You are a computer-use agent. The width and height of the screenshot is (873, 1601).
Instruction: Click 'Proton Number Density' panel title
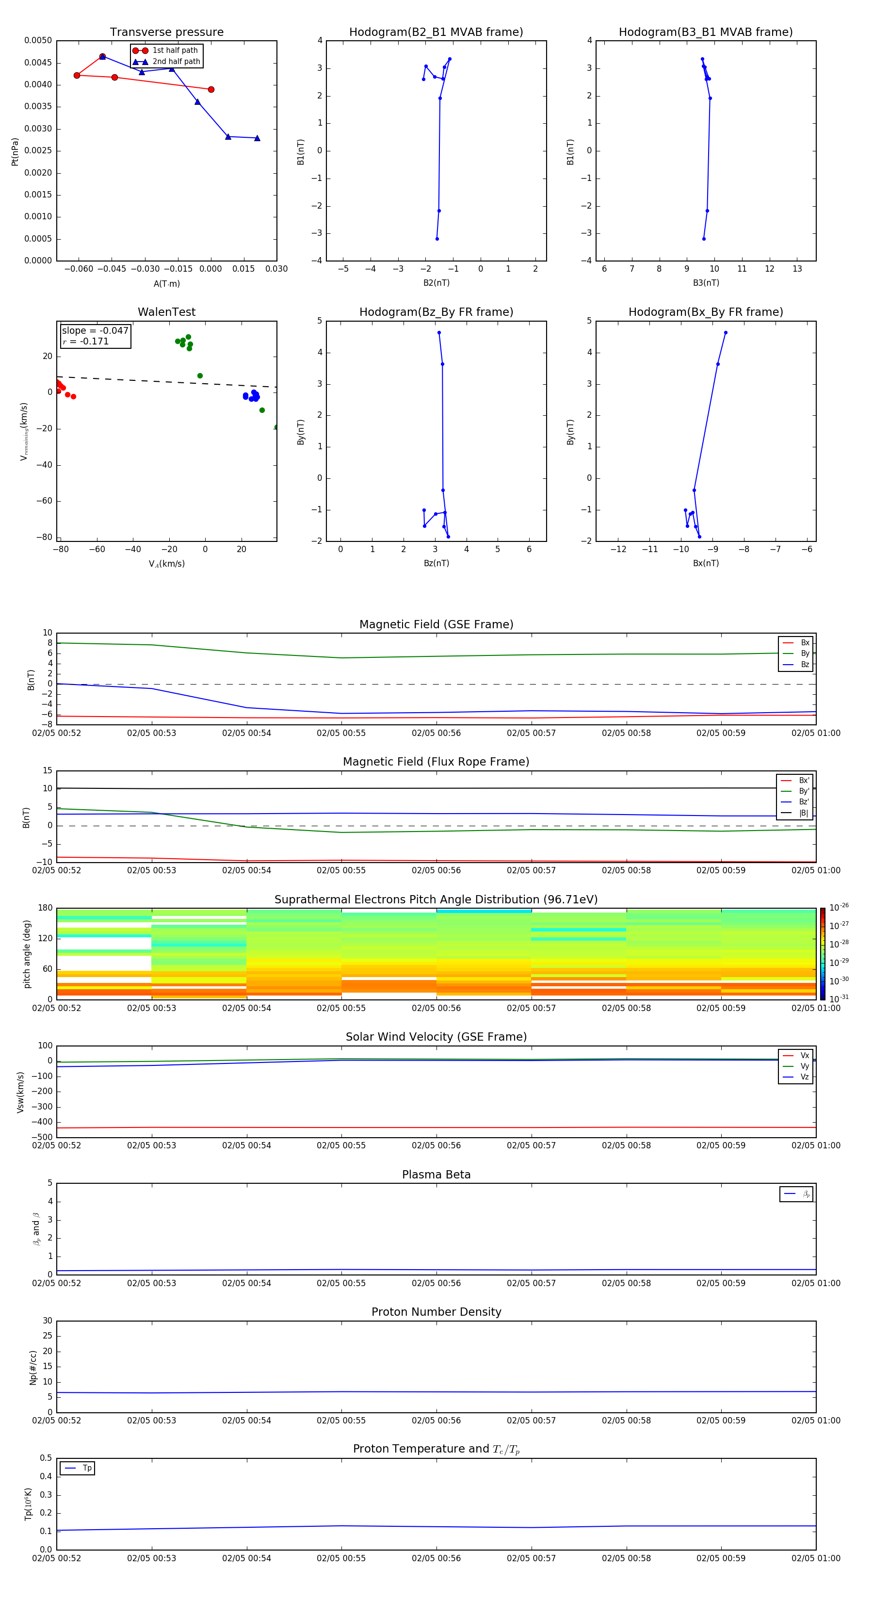(x=436, y=1312)
